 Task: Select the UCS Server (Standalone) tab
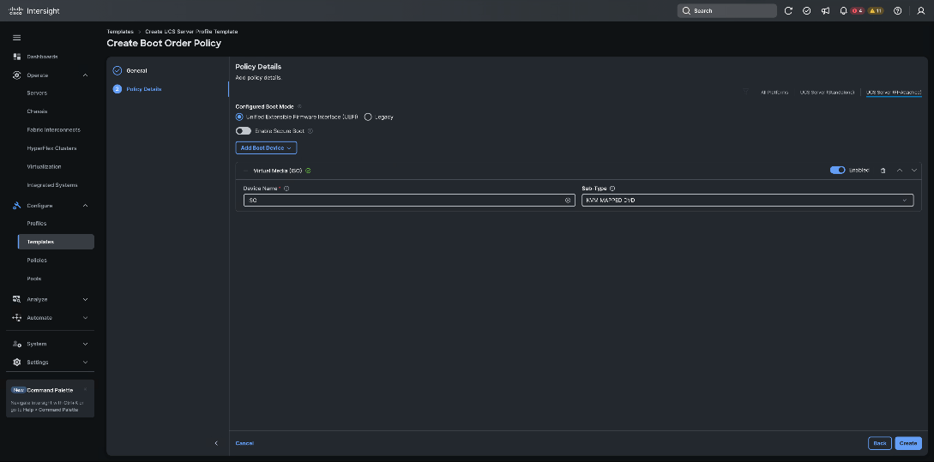point(828,93)
